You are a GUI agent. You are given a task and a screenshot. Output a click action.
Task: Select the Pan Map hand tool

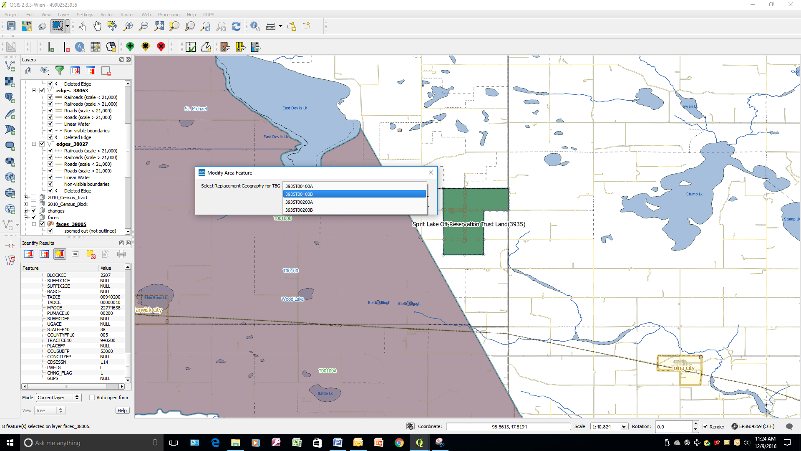[x=97, y=26]
